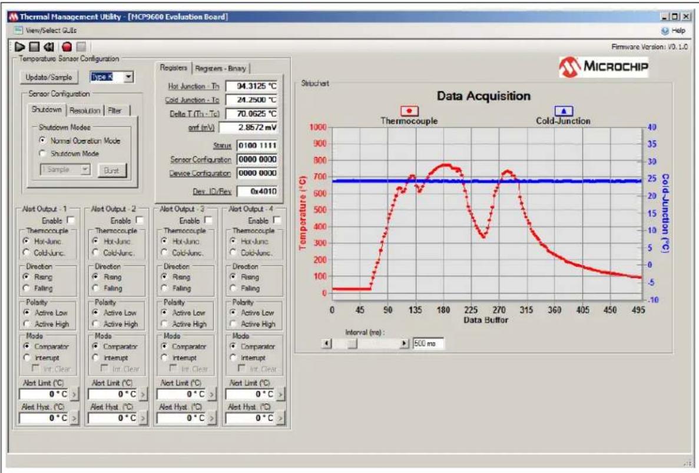
Task: Enable Alert Output 4 checkbox
Action: click(276, 220)
